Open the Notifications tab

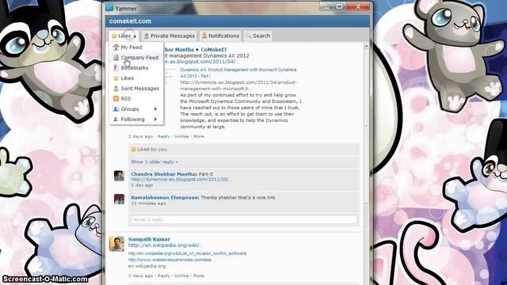pyautogui.click(x=220, y=36)
